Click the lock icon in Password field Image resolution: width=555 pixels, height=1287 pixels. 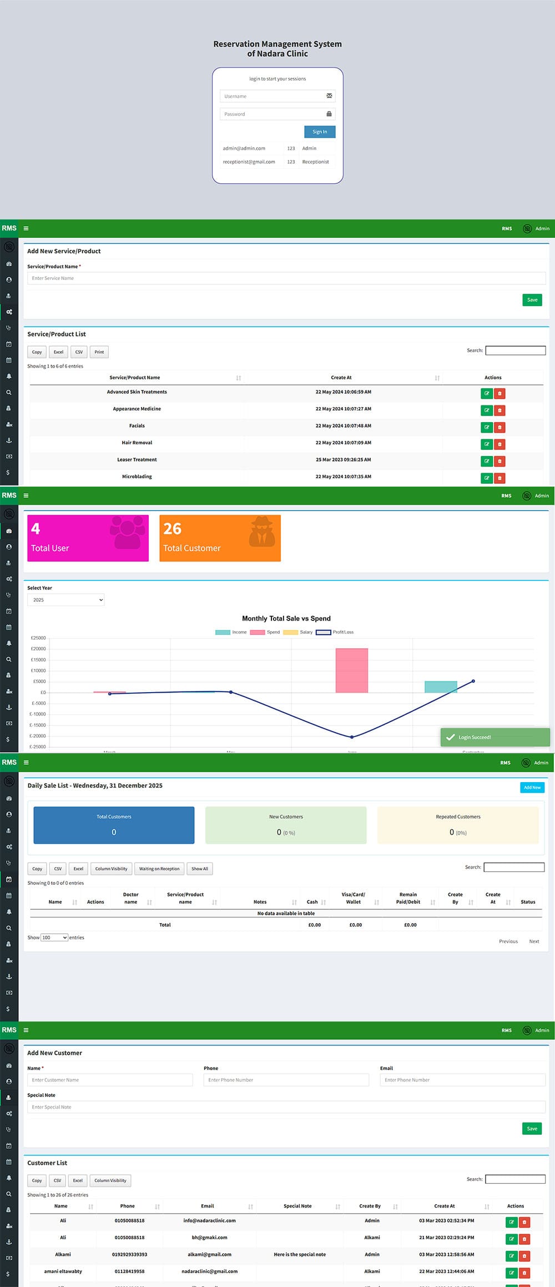[x=329, y=114]
